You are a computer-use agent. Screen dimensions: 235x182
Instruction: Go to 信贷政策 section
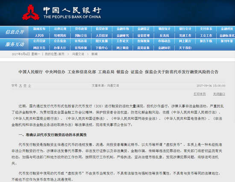click(x=102, y=29)
